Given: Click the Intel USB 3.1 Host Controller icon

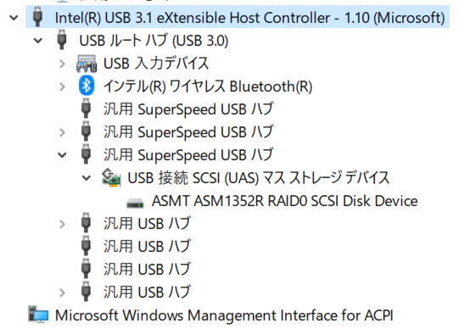Looking at the screenshot, I should pyautogui.click(x=38, y=18).
